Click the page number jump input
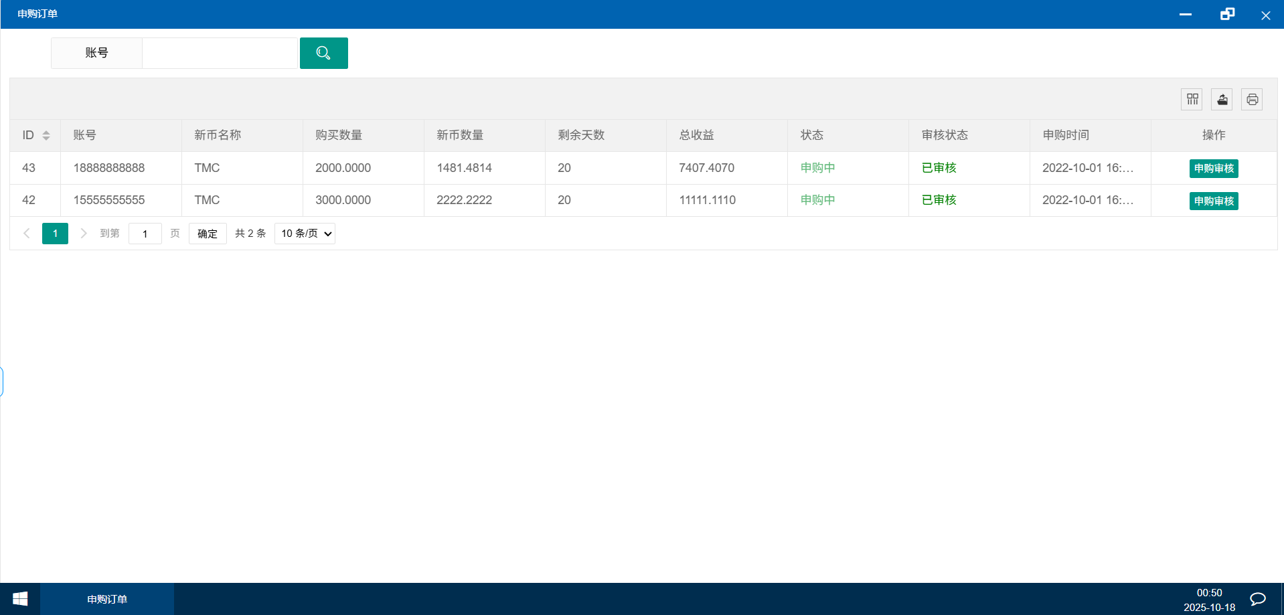Image resolution: width=1284 pixels, height=615 pixels. pos(145,234)
